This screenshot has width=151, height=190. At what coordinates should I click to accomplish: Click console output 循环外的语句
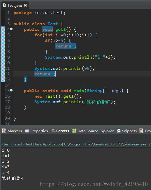click(x=12, y=178)
